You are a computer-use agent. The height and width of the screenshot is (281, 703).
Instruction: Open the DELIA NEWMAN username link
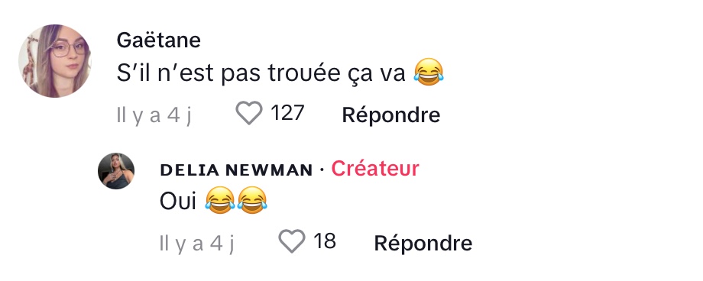coord(236,170)
